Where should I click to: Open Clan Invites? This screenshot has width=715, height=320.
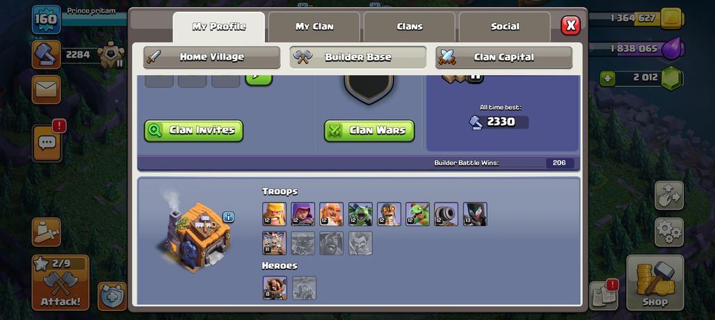pos(194,130)
